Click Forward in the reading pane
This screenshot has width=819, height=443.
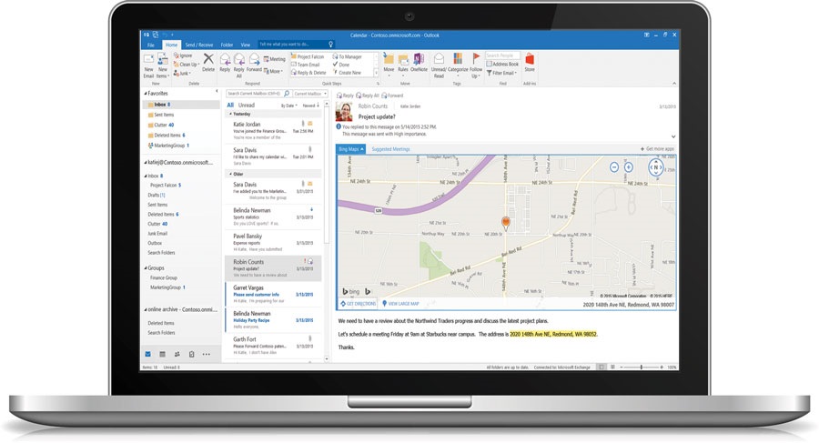pyautogui.click(x=393, y=96)
